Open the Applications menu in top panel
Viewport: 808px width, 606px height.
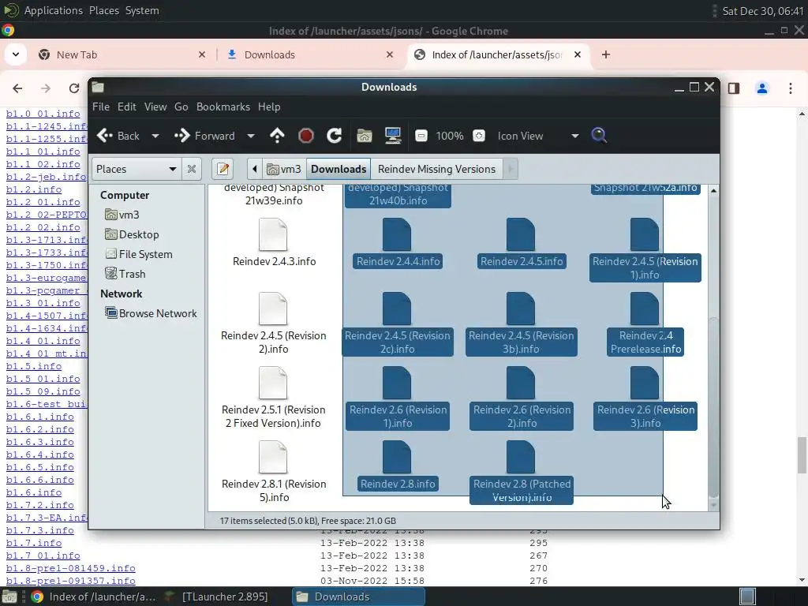tap(53, 10)
